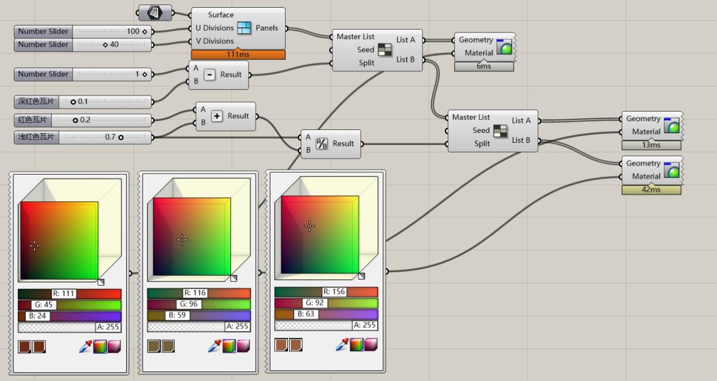Click the Subtraction component minus icon
The width and height of the screenshot is (717, 381).
click(209, 75)
